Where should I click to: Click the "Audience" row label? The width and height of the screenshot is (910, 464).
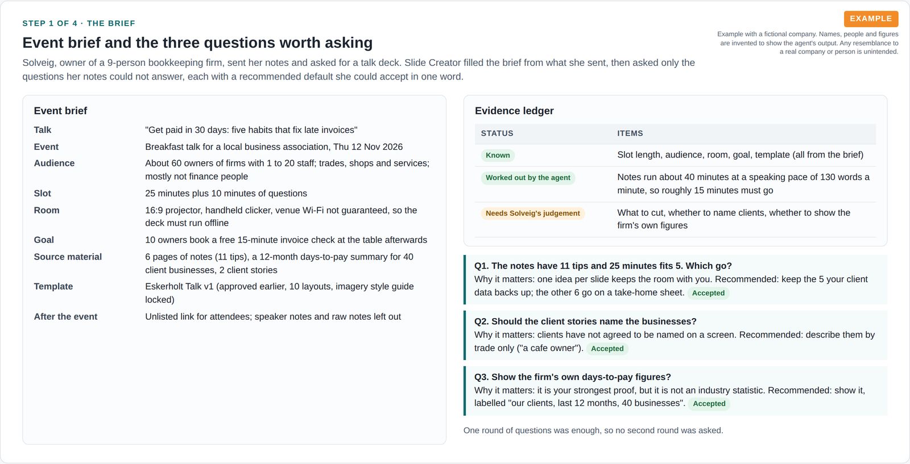pyautogui.click(x=54, y=163)
